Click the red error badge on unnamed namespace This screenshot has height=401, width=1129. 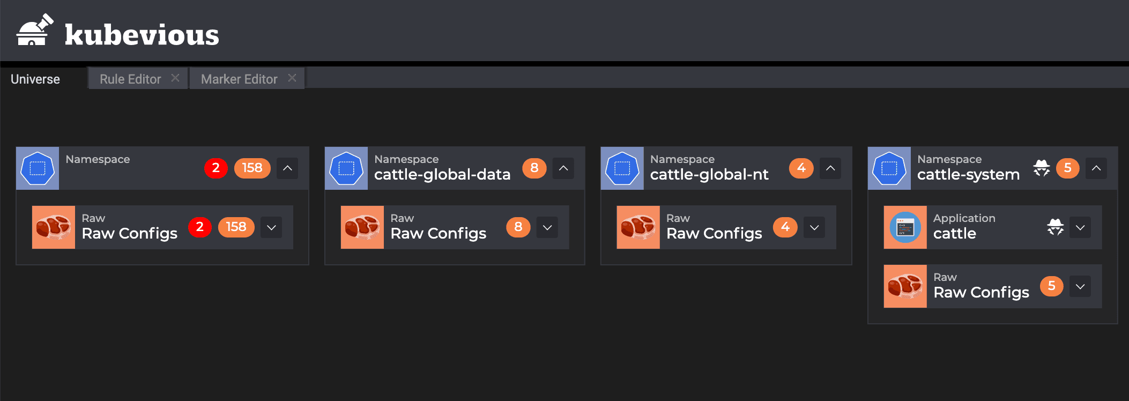click(216, 168)
